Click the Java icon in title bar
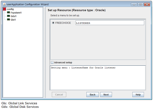The height and width of the screenshot is (109, 153). [4, 4]
